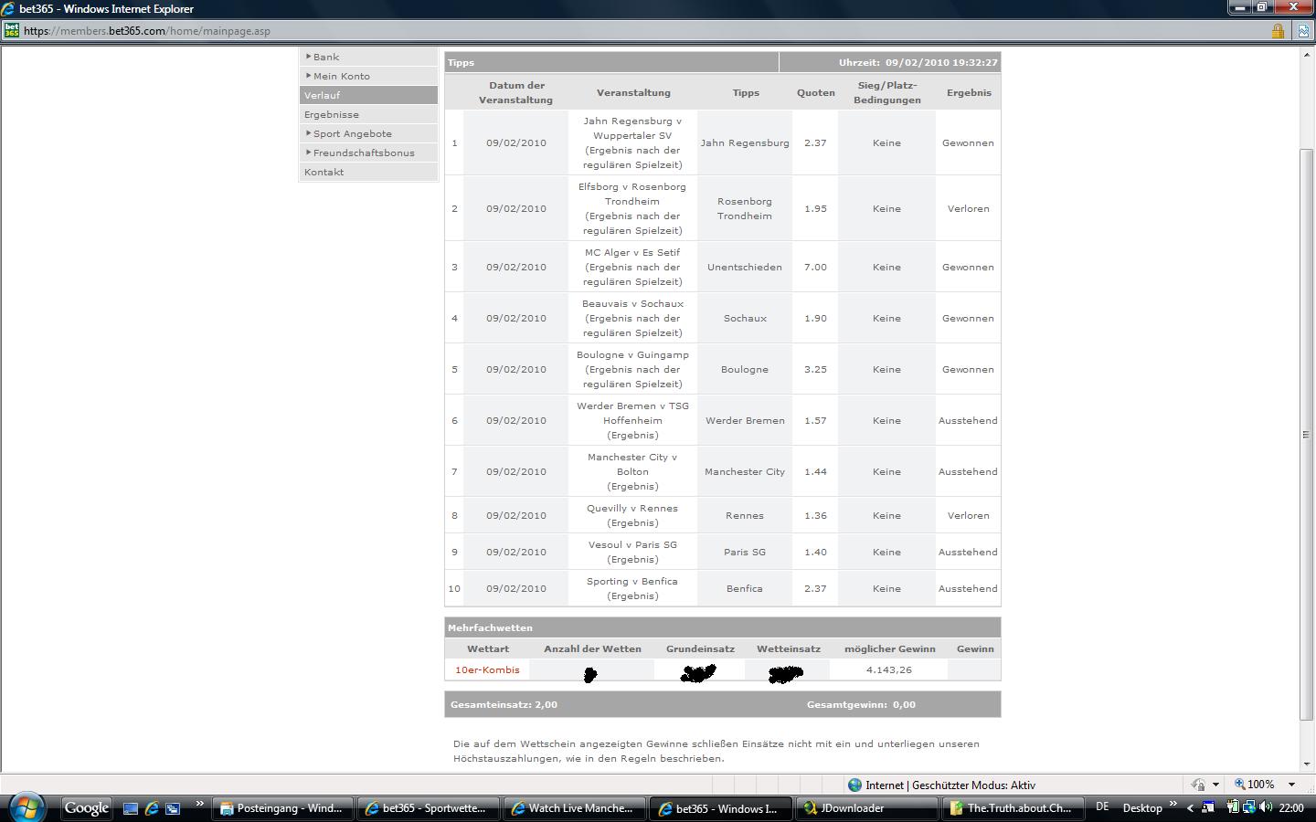Screen dimensions: 1316x822
Task: Switch to Watch Live Manchester taskbar window
Action: tap(574, 808)
